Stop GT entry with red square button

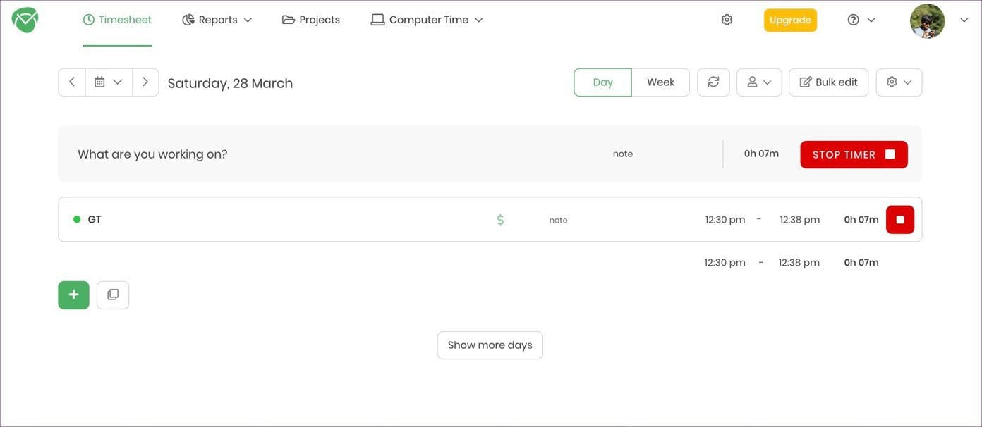[x=900, y=220]
